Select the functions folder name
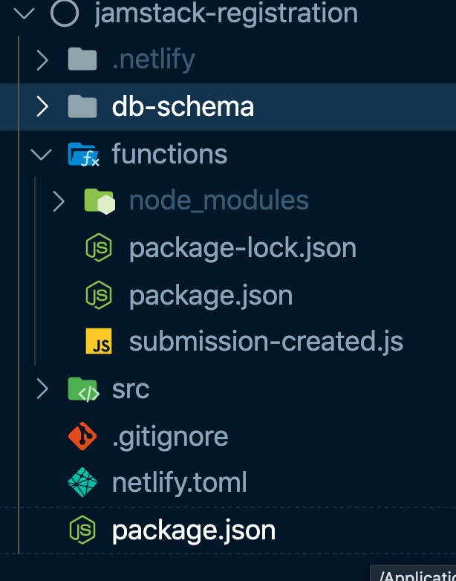The height and width of the screenshot is (581, 456). click(169, 154)
